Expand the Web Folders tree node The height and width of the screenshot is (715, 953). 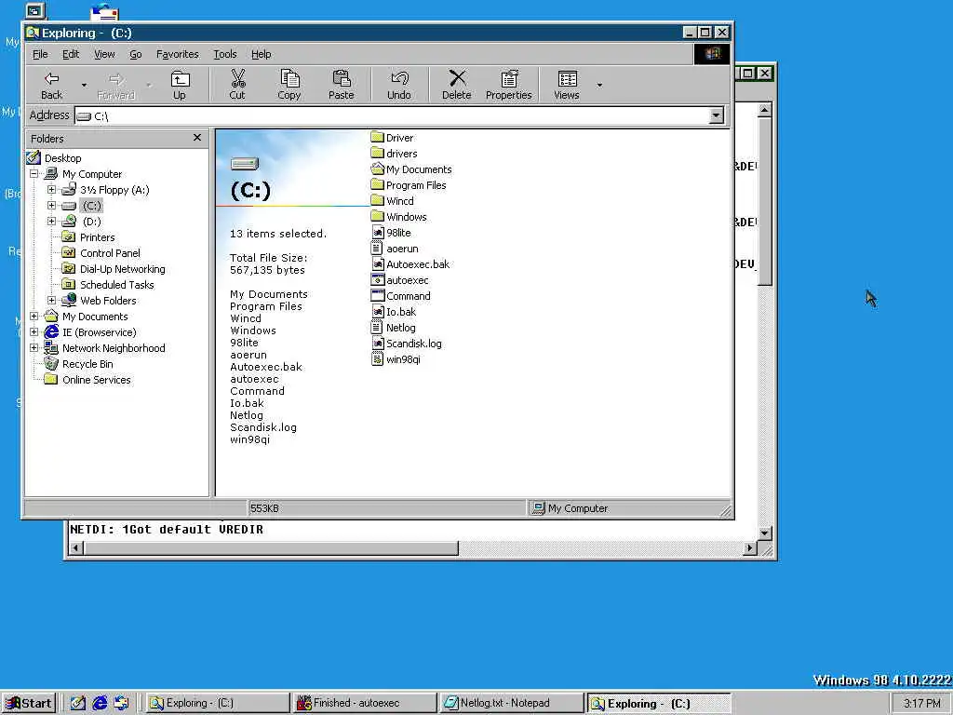(52, 301)
